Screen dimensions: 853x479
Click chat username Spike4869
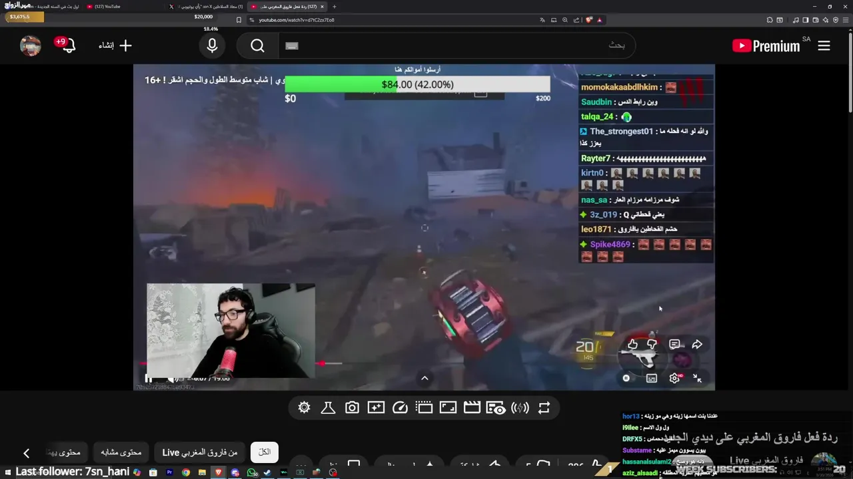pos(610,244)
